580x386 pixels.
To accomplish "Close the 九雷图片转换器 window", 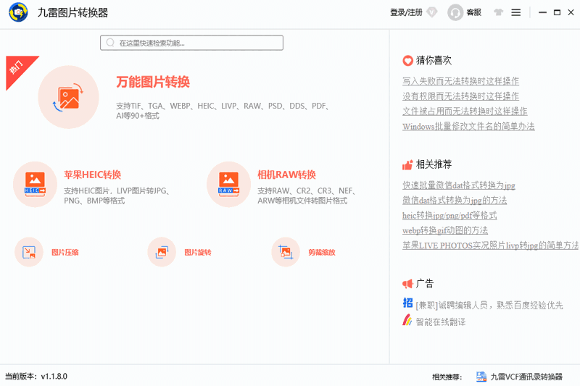I will pyautogui.click(x=571, y=12).
